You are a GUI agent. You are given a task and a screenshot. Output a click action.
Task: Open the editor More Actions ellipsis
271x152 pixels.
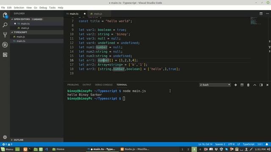268,14
